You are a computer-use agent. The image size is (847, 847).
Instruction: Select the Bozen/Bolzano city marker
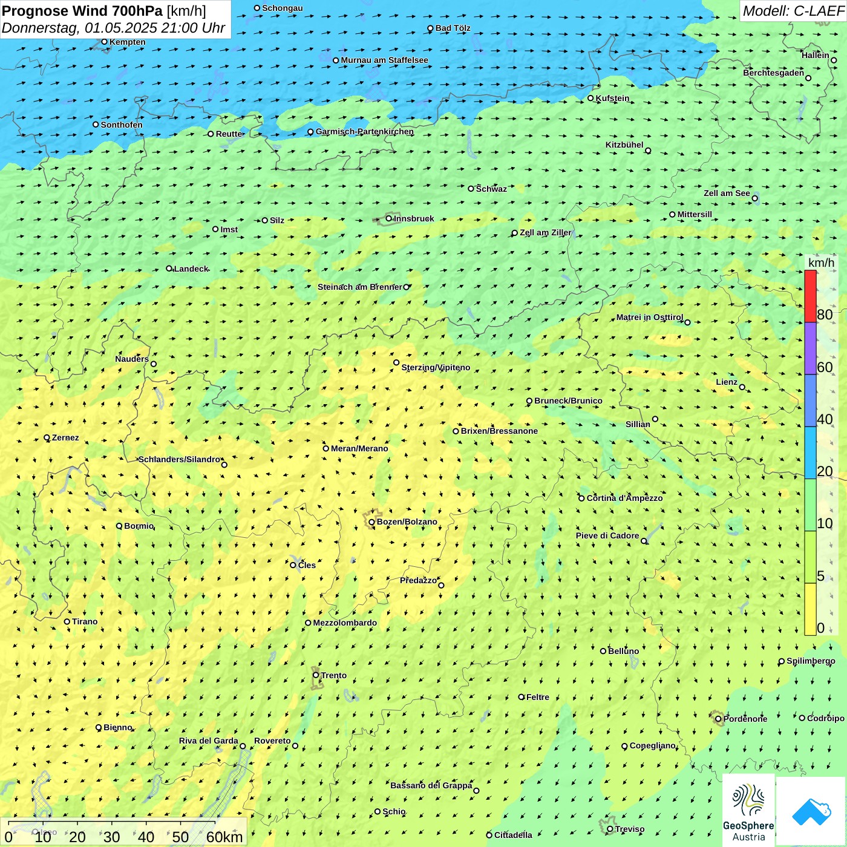(371, 522)
